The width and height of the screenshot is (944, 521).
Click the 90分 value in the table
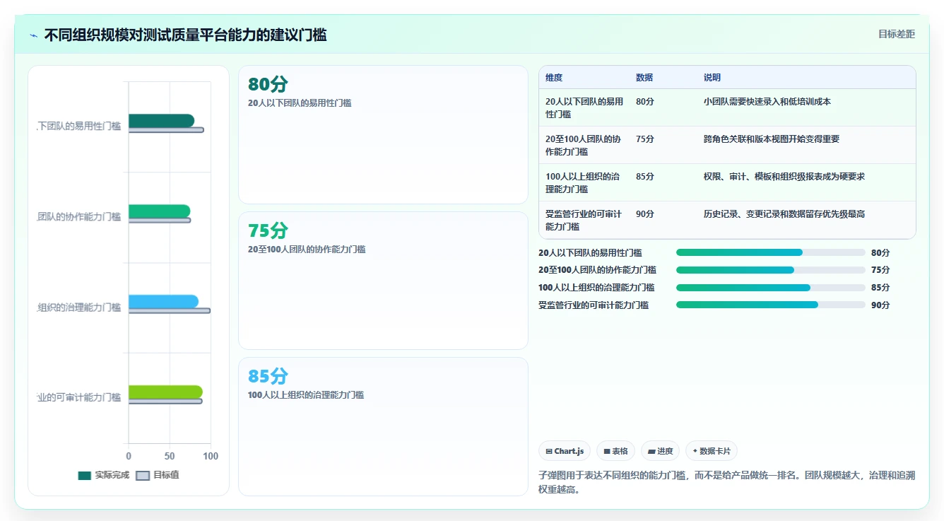coord(645,214)
